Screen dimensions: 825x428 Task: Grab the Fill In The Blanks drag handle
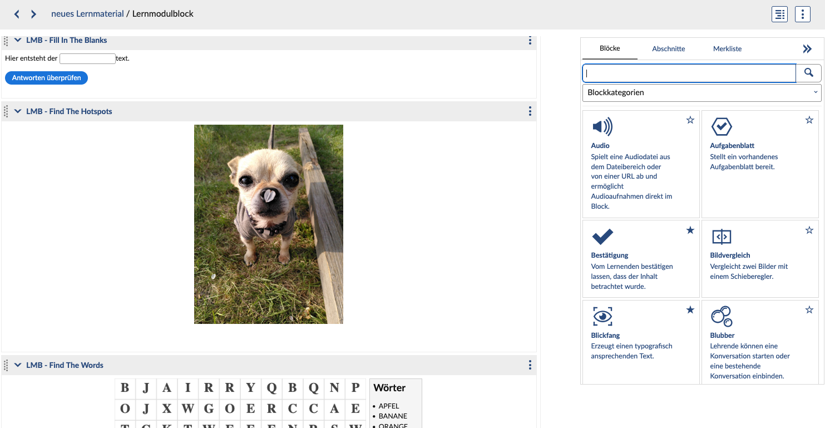(x=6, y=41)
